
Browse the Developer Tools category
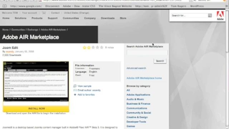click(136, 122)
